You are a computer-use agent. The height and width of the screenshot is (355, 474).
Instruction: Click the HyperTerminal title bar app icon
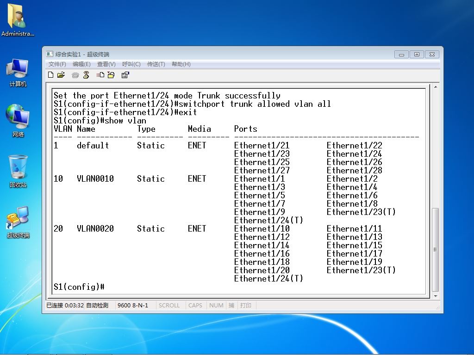50,54
